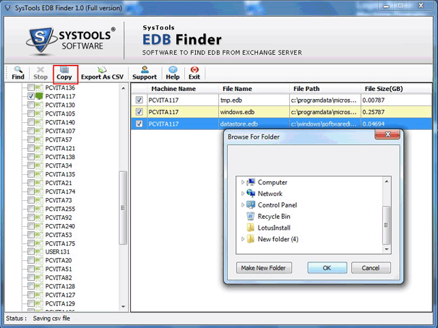Click the SysTools Software logo

coord(71,40)
